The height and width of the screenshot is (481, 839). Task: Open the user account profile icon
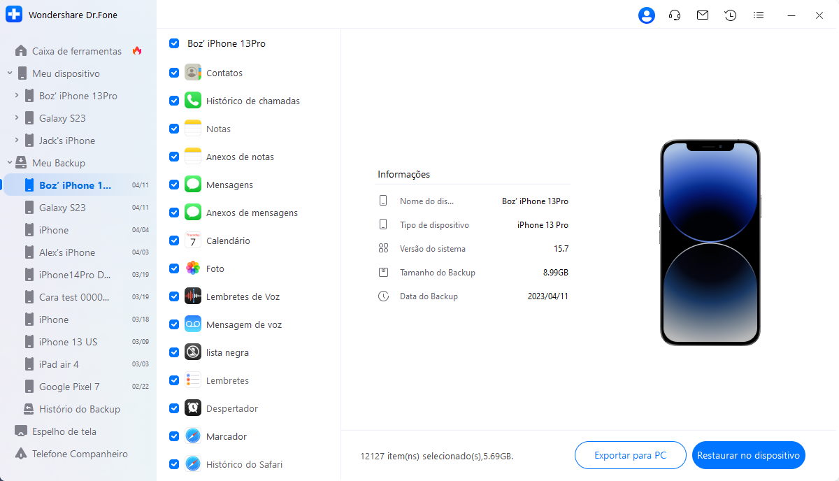tap(647, 15)
